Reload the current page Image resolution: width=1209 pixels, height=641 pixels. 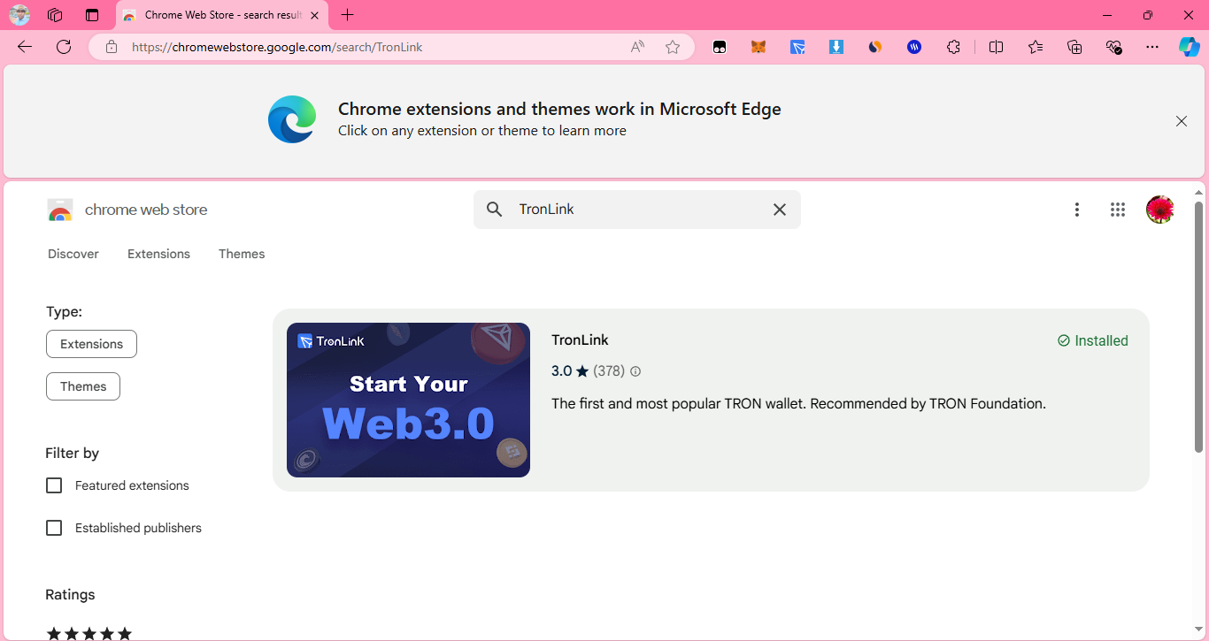click(x=64, y=47)
